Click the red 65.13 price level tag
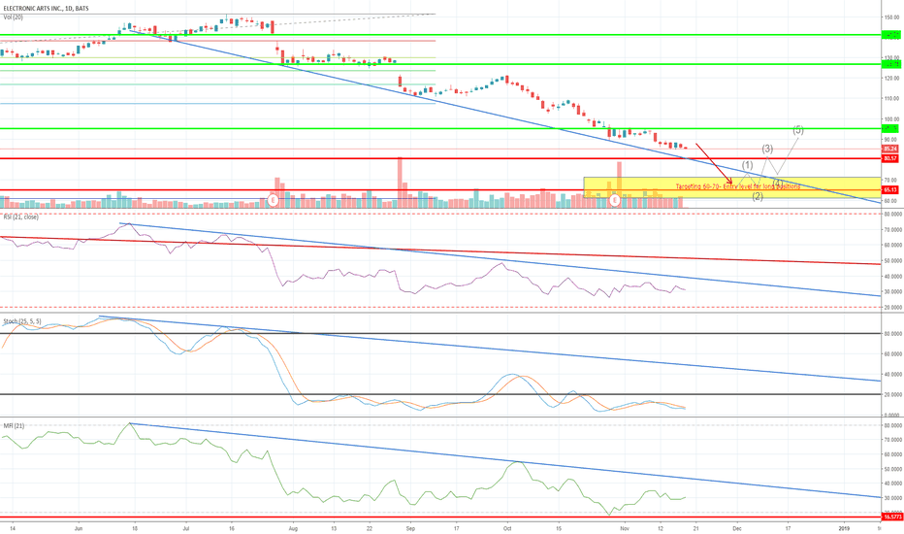The height and width of the screenshot is (534, 904). pyautogui.click(x=890, y=190)
